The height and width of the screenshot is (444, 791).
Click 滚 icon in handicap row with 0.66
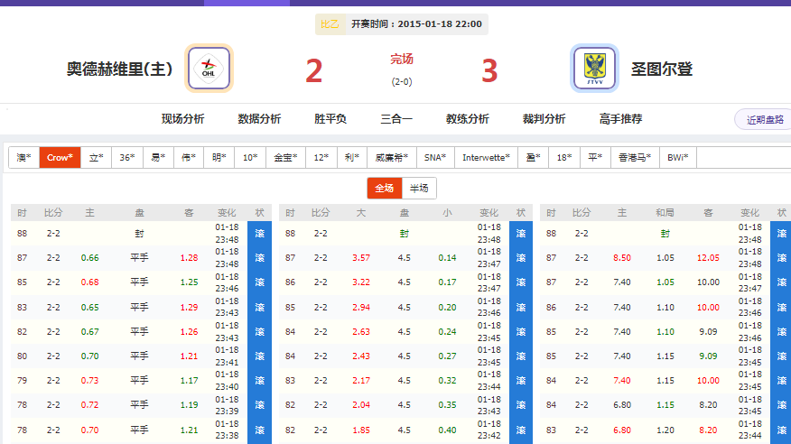(x=259, y=258)
